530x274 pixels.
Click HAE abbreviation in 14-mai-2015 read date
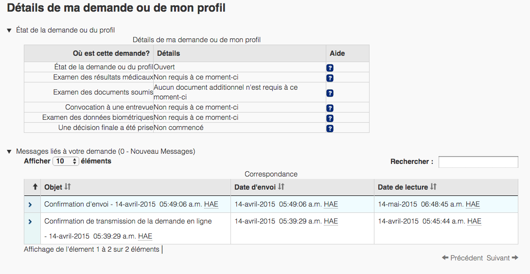[473, 205]
